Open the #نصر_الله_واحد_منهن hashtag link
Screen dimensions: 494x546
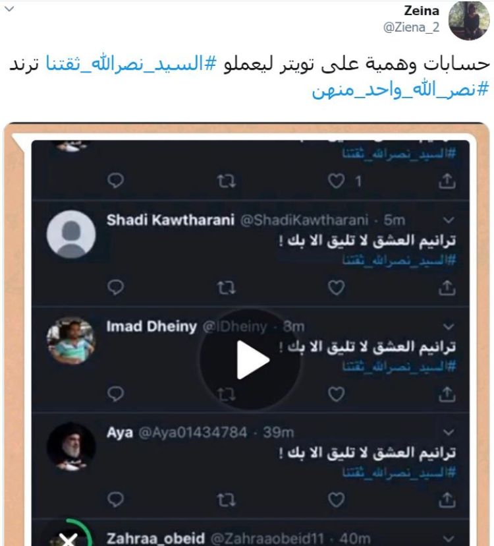coord(400,90)
